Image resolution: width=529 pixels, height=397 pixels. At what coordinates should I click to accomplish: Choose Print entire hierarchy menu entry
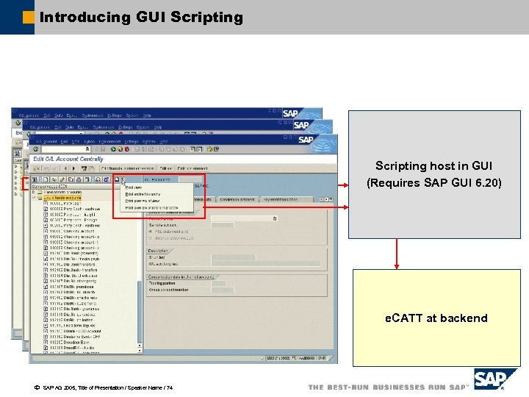coord(143,194)
